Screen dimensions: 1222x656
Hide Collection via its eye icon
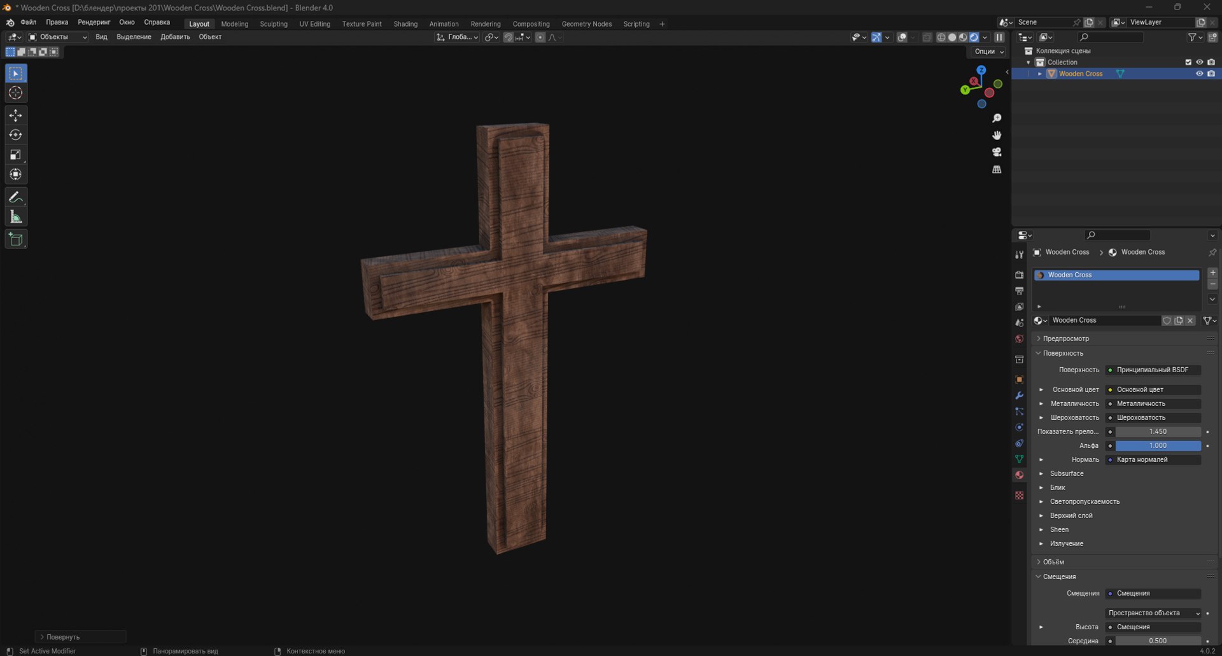coord(1200,62)
